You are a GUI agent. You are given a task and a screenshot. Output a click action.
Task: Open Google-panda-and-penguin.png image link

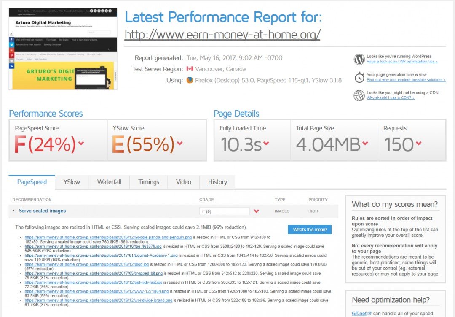pyautogui.click(x=108, y=237)
